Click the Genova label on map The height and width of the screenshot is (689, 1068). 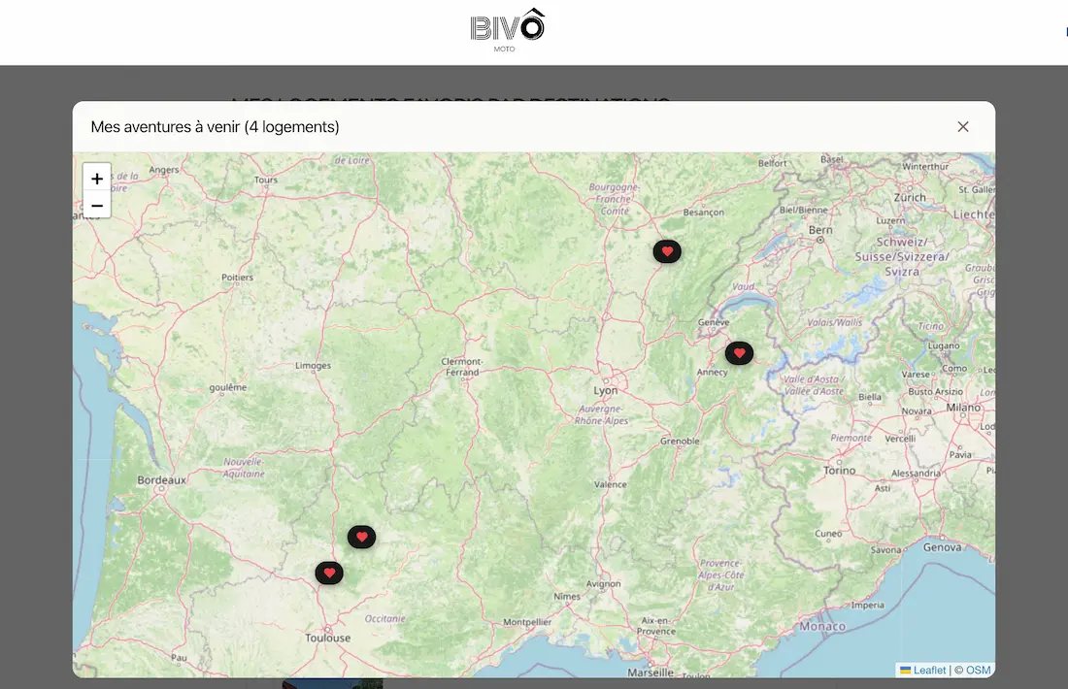click(x=942, y=547)
